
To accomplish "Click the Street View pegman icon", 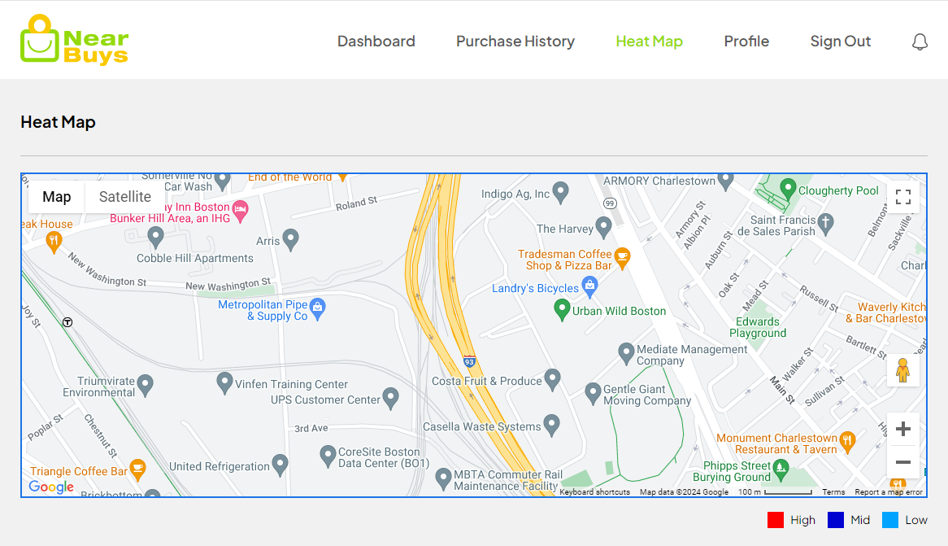I will click(x=902, y=370).
